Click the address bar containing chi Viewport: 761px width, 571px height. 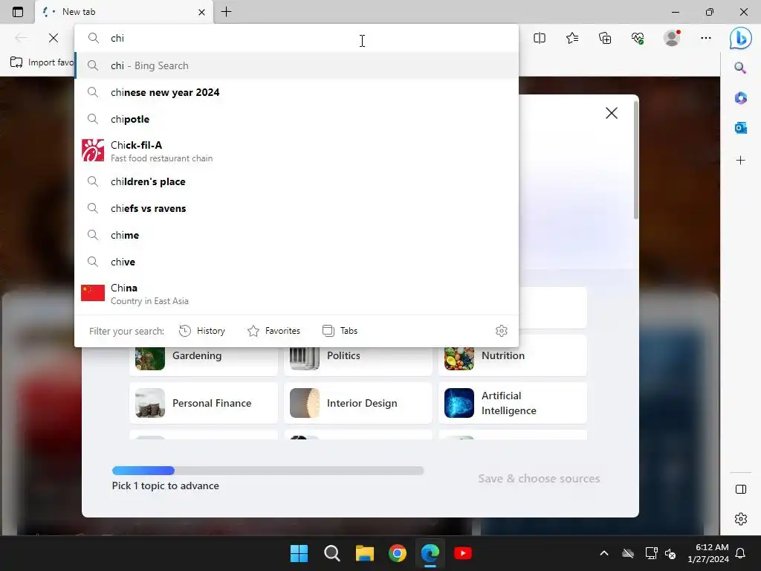(296, 38)
